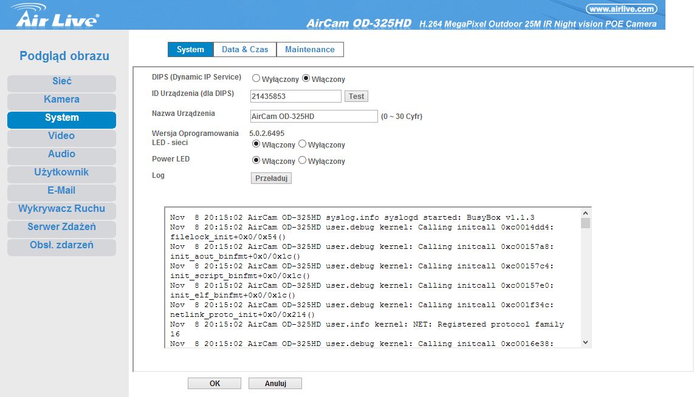Click the Nazwa Urządzenia input field
The width and height of the screenshot is (694, 397).
point(314,117)
